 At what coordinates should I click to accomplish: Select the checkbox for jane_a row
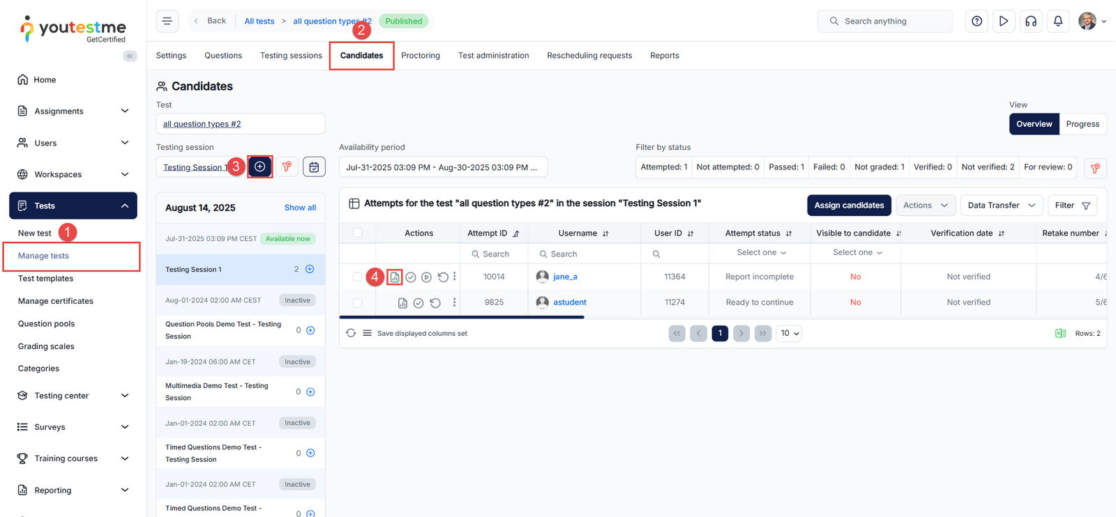(x=357, y=277)
